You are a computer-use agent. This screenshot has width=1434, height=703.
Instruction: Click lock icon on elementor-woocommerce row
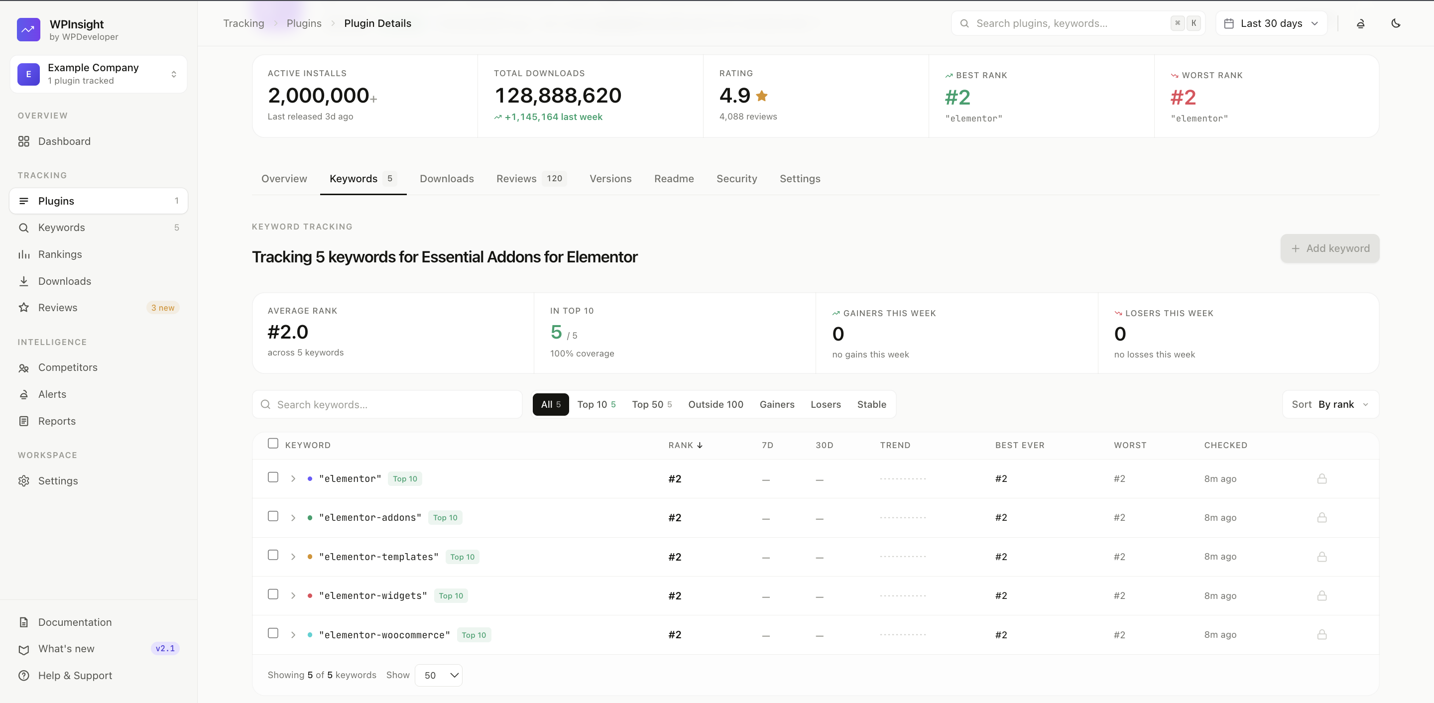click(1322, 634)
